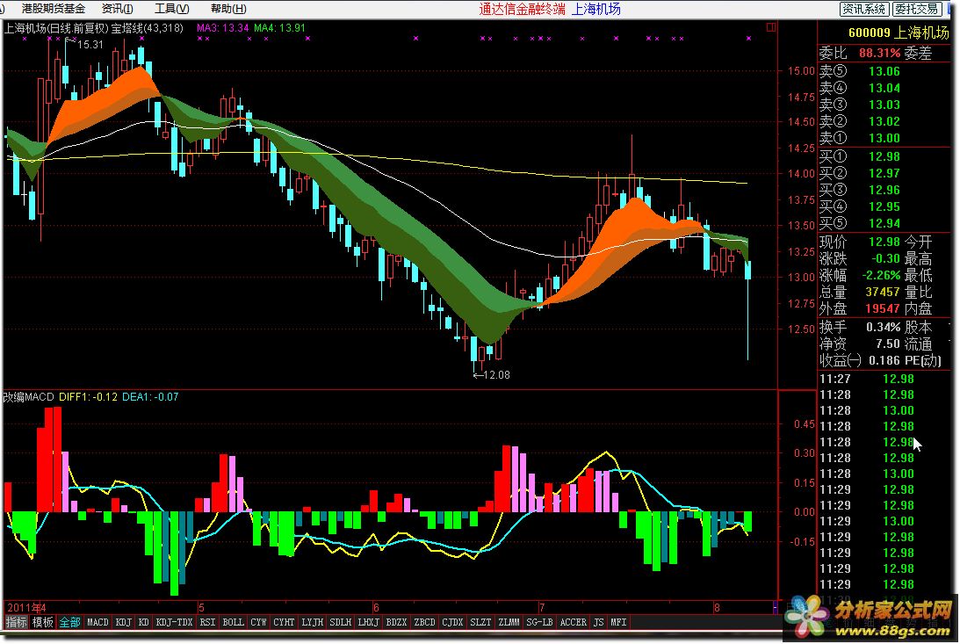Switch to KD indicator
Viewport: 960px width, 644px height.
click(144, 622)
